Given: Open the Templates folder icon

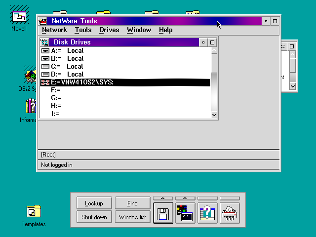Looking at the screenshot, I should [x=34, y=211].
